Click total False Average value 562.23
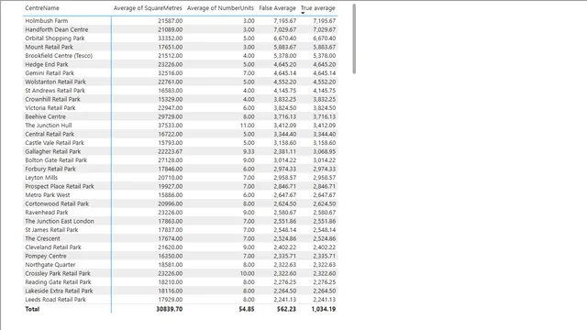587x330 pixels. [x=286, y=309]
